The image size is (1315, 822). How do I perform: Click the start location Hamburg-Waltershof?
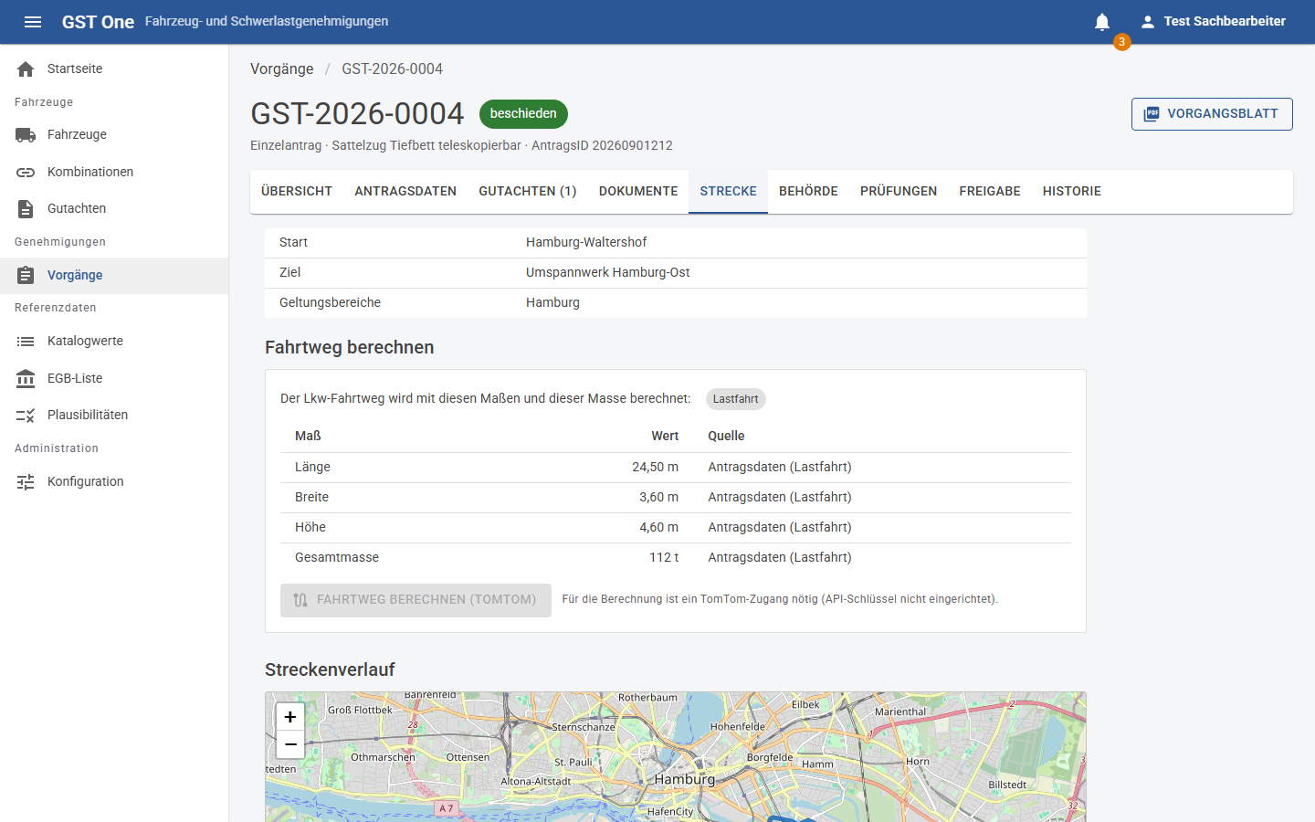[586, 243]
